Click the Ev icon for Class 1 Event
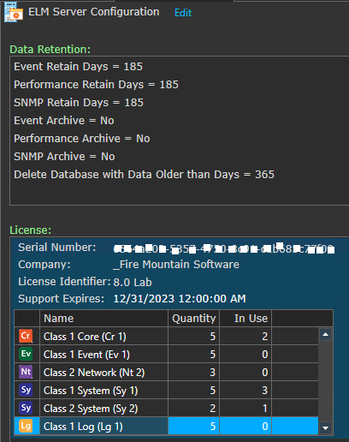 point(26,354)
